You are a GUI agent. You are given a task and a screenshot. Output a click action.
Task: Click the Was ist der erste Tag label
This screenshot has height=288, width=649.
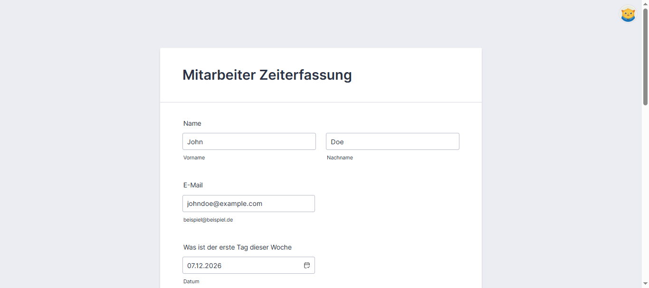point(238,247)
